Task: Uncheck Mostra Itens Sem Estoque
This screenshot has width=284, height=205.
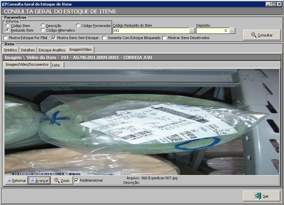Action: coord(54,38)
